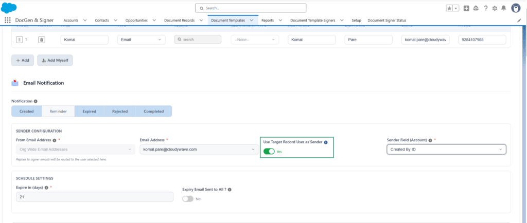This screenshot has width=527, height=223.
Task: Toggle Use Target Record User as Sender off
Action: tap(269, 152)
